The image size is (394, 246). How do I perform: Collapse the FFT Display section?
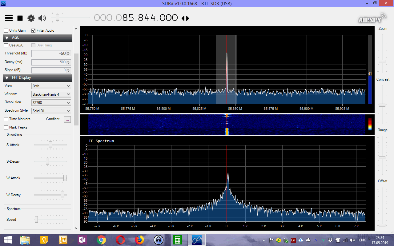(x=38, y=78)
